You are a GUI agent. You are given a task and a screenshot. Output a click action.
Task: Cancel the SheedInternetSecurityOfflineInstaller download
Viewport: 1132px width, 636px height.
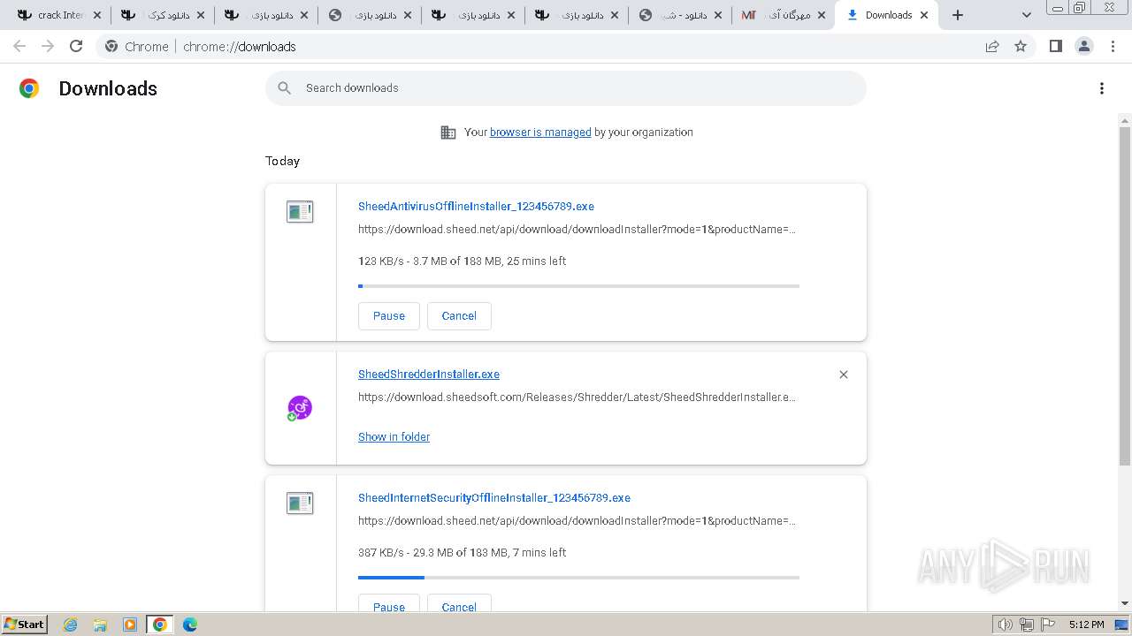pyautogui.click(x=459, y=605)
